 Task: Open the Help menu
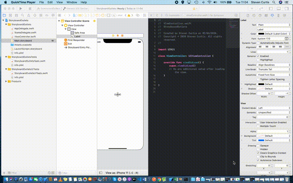point(84,2)
